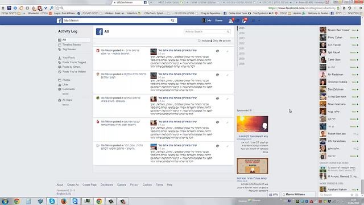Click the sunset sponsored ad image

point(253,124)
